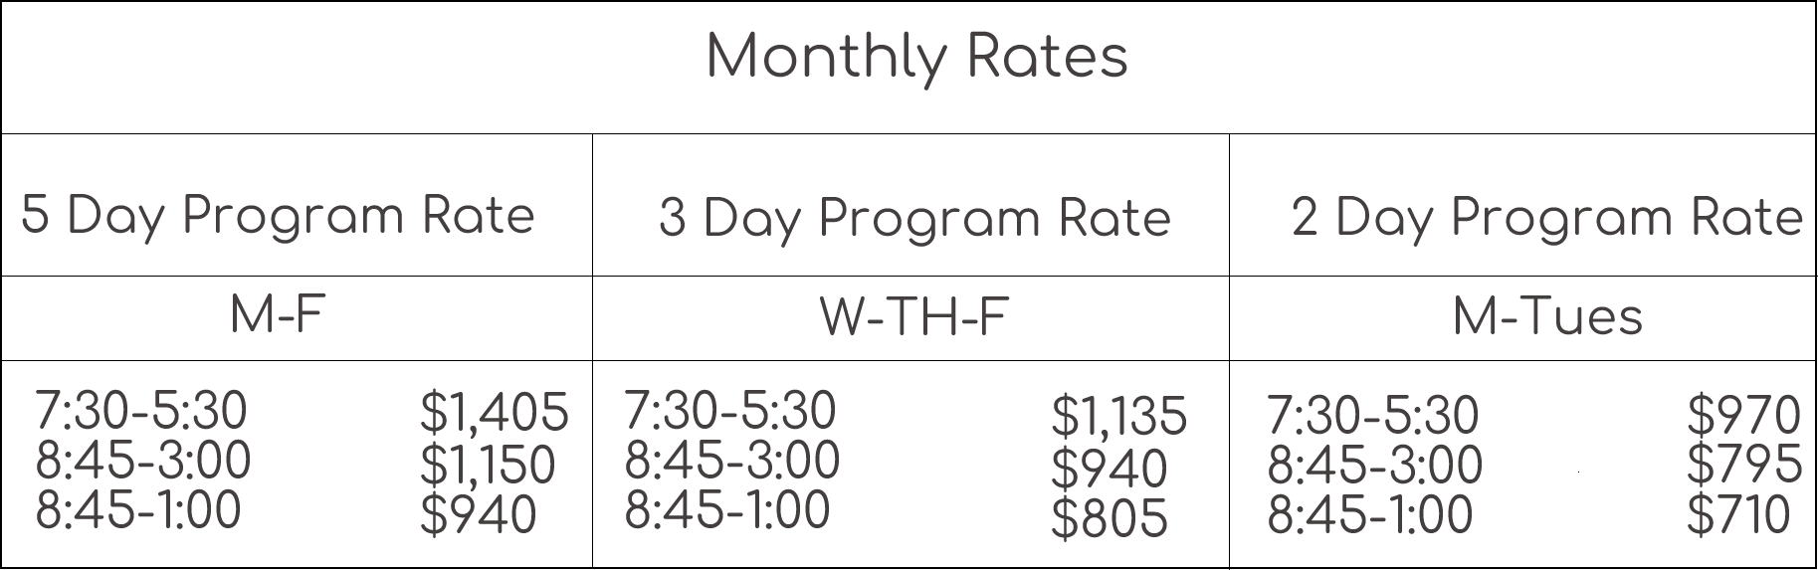Select the 5 Day Program Rate header
The height and width of the screenshot is (570, 1818).
point(278,216)
